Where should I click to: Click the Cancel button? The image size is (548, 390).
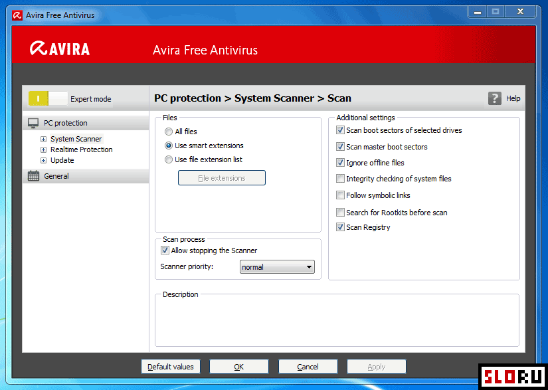pos(308,367)
